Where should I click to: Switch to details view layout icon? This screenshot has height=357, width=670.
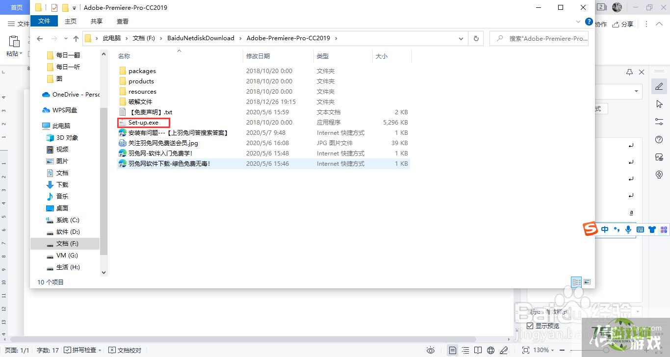576,282
